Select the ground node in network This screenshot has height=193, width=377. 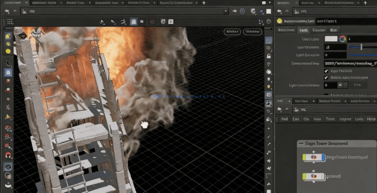coord(314,176)
